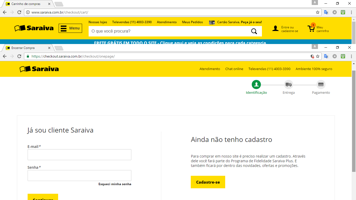
Task: Click gray circular extension icon in checkout window
Action: coord(335,56)
